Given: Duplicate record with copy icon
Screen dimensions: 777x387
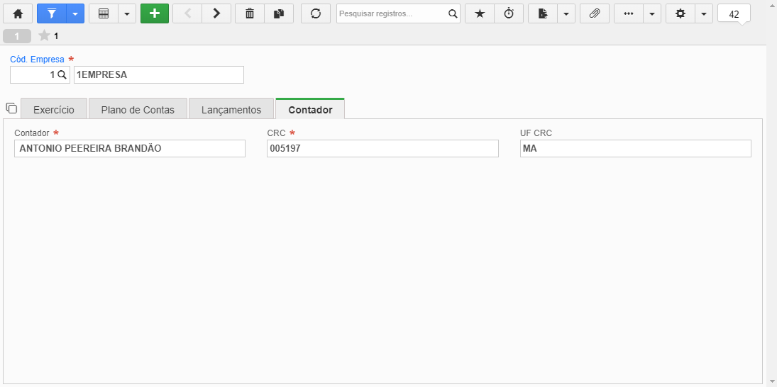Looking at the screenshot, I should point(279,13).
